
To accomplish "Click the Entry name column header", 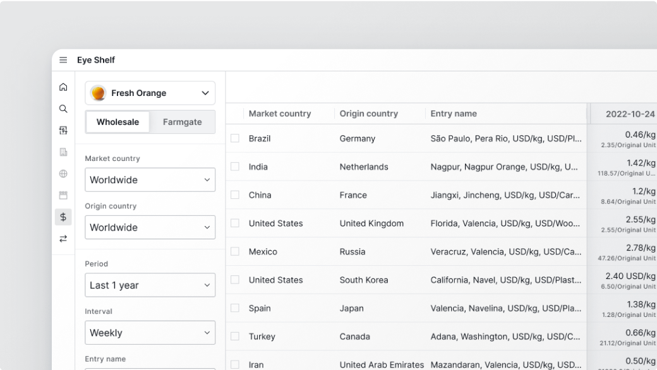I will 454,114.
